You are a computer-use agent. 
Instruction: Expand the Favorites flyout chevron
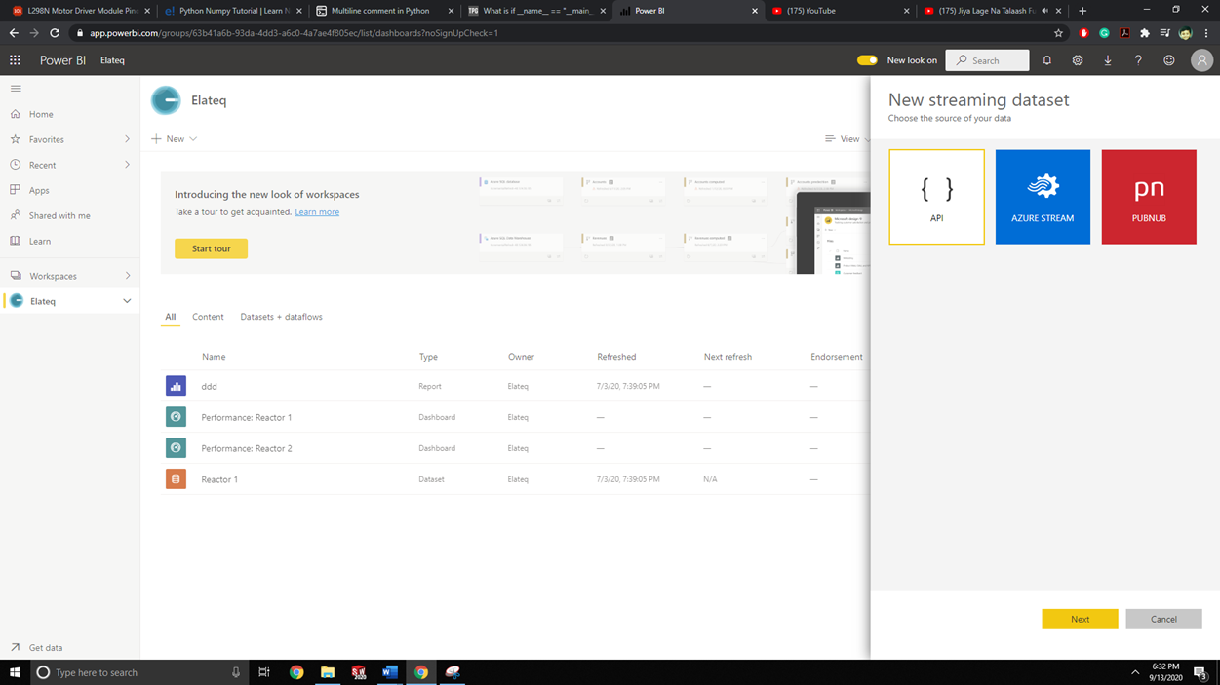[127, 139]
